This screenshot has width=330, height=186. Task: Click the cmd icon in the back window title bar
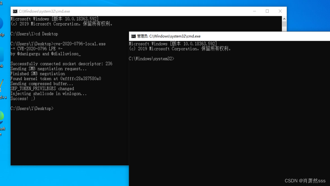[x=15, y=11]
